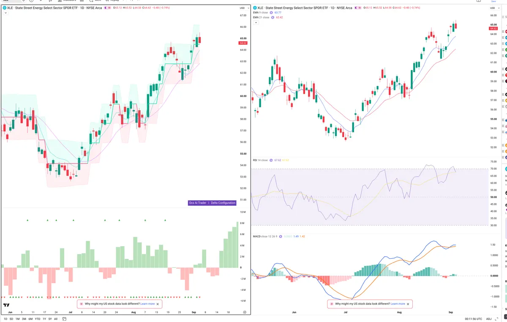Select the 6M time range
The image size is (507, 322).
point(30,319)
